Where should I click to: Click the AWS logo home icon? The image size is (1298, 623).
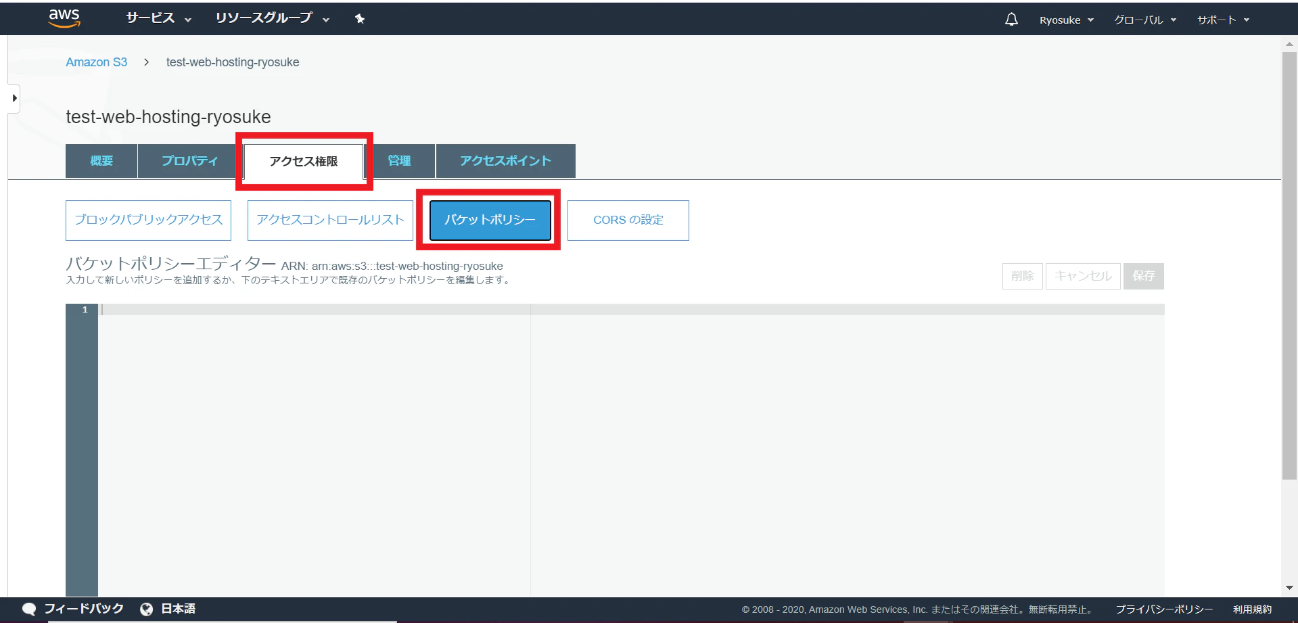(64, 18)
